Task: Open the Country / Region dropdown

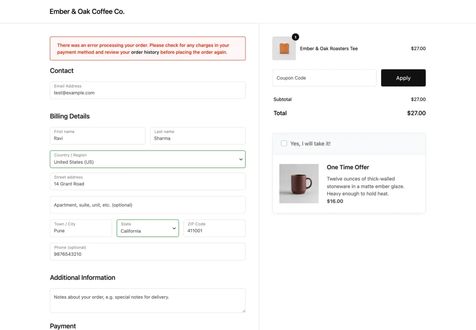Action: coord(147,159)
